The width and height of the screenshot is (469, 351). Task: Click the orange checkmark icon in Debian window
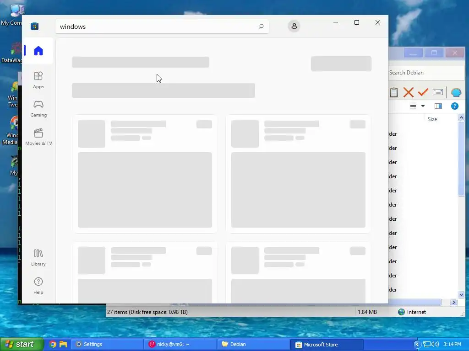pos(423,92)
